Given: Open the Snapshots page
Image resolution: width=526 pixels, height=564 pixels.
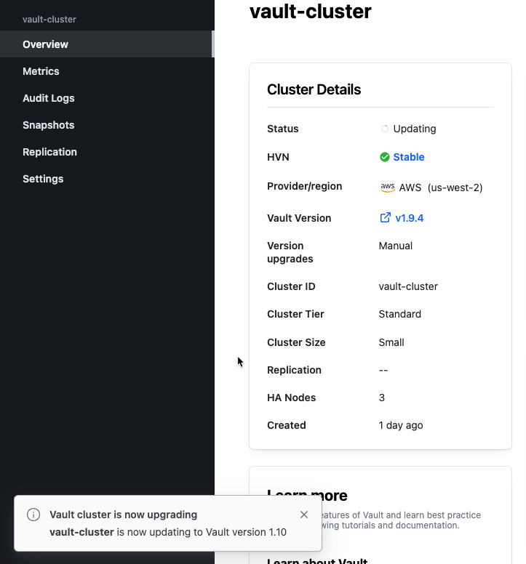Looking at the screenshot, I should click(x=49, y=125).
